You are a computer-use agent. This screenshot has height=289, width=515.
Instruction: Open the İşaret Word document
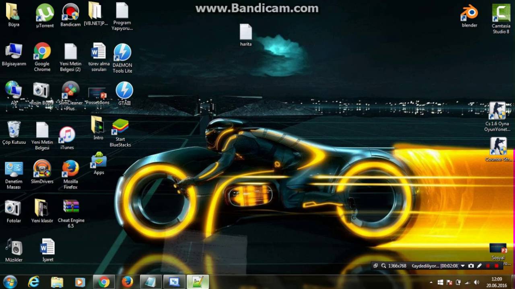pyautogui.click(x=47, y=250)
